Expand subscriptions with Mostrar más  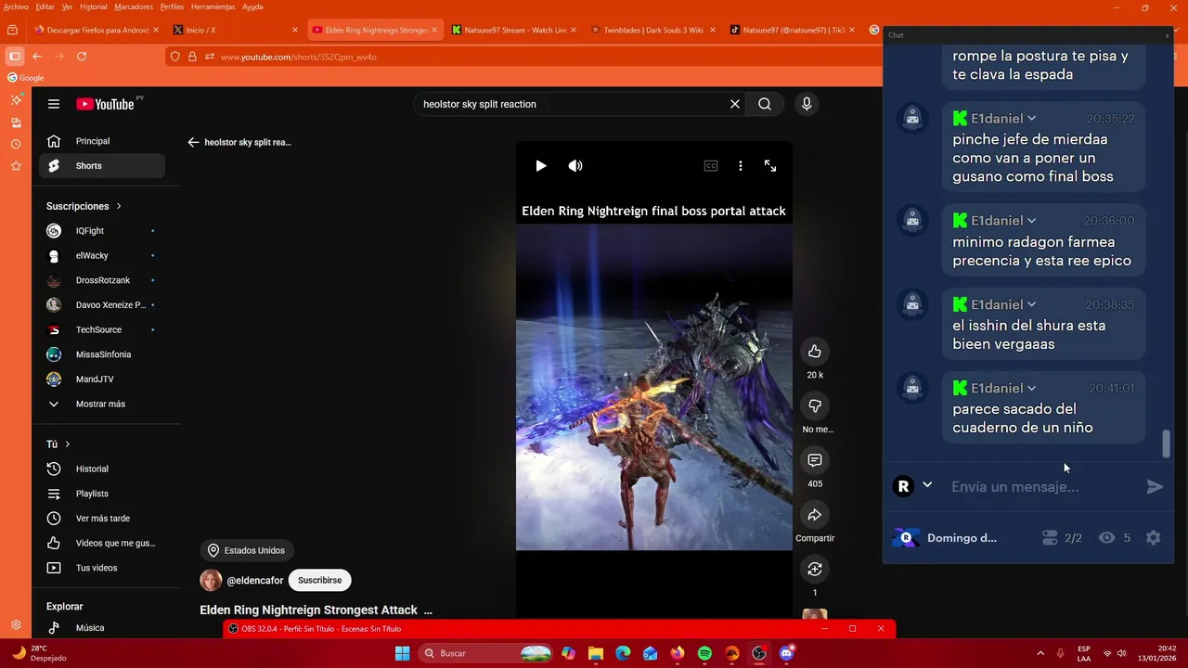click(102, 404)
